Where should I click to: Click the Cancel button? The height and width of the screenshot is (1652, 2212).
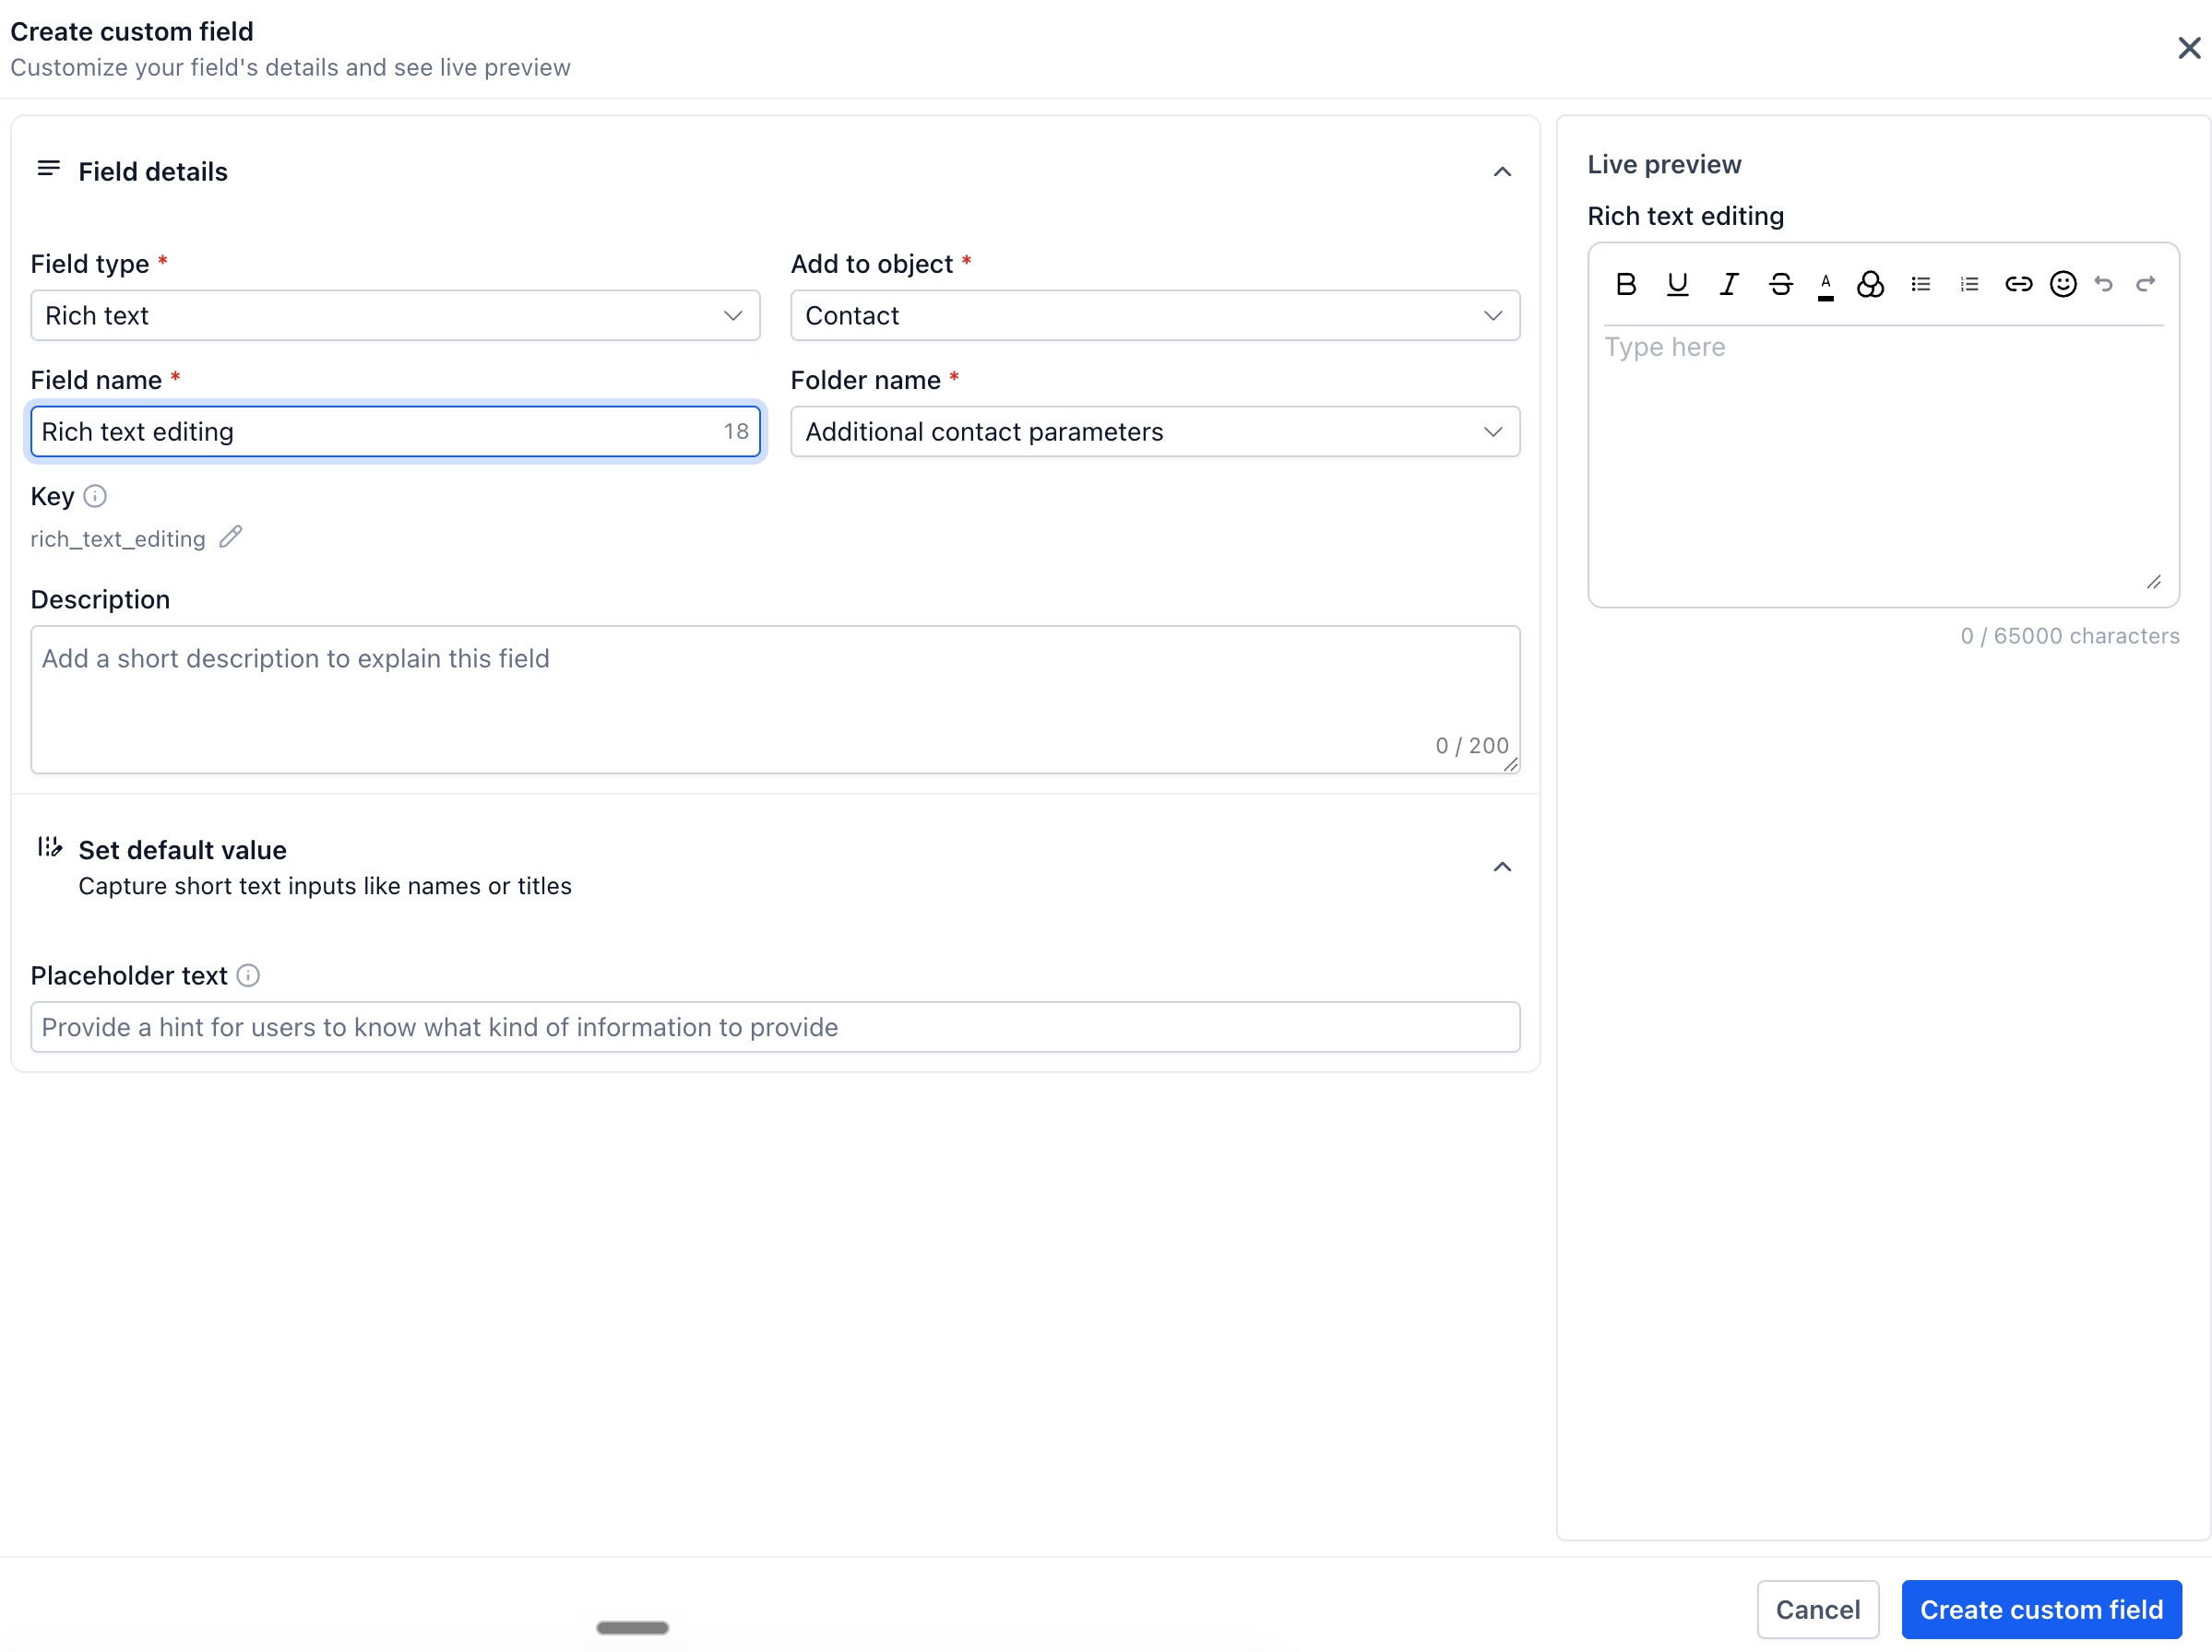pyautogui.click(x=1818, y=1609)
